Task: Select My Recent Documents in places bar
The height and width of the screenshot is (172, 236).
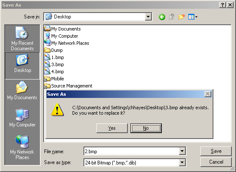Action: coord(22,39)
